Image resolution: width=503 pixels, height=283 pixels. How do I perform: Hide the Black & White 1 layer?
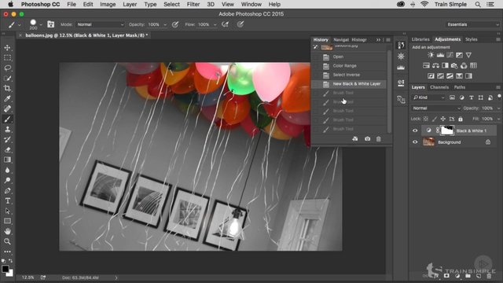click(x=415, y=130)
